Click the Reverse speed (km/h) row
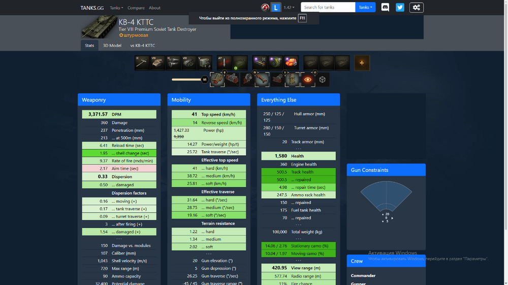 [209, 123]
